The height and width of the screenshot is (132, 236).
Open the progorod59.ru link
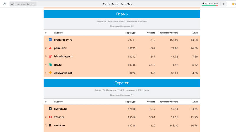63,40
